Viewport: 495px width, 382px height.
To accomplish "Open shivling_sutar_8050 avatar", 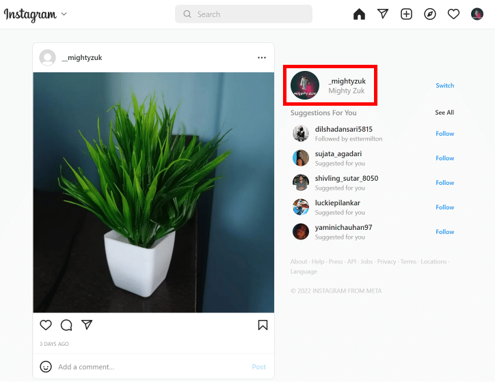I will point(301,183).
